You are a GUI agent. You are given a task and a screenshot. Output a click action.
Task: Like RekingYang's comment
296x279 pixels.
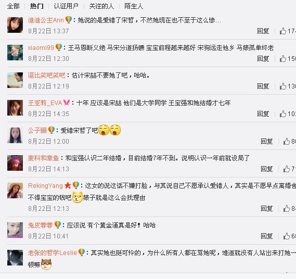(286, 208)
